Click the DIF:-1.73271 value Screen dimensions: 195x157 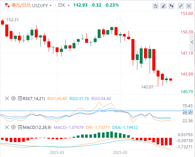point(98,128)
